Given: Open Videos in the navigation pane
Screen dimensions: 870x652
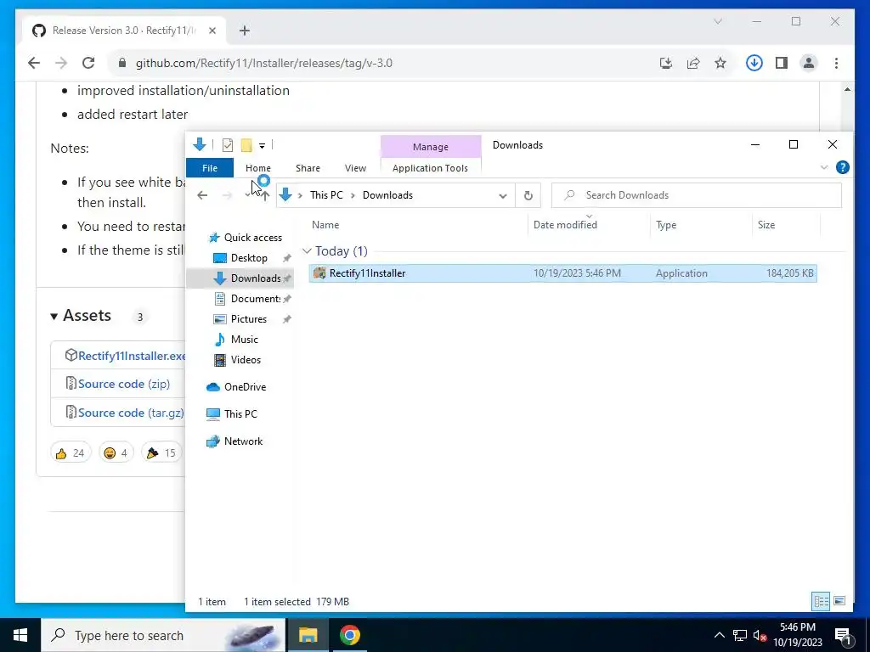Looking at the screenshot, I should tap(246, 360).
